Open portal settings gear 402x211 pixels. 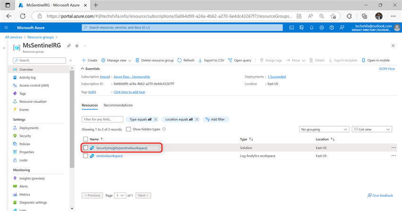click(x=322, y=27)
